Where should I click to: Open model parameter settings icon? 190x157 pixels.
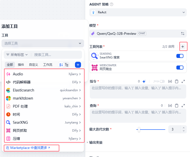pos(183,34)
